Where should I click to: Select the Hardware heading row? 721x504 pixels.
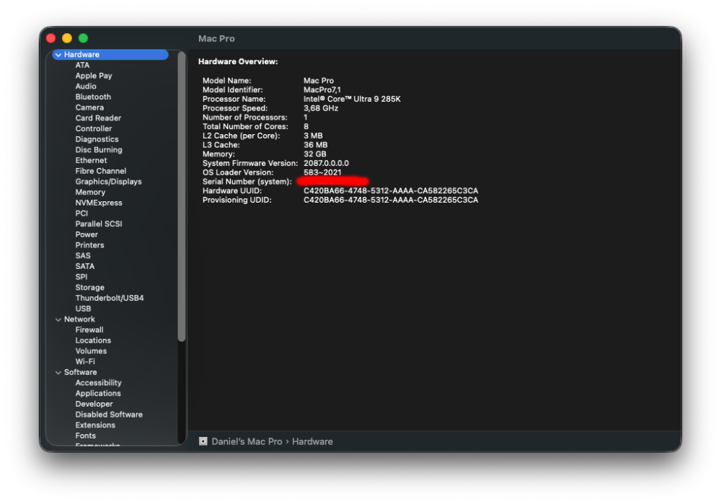click(110, 55)
